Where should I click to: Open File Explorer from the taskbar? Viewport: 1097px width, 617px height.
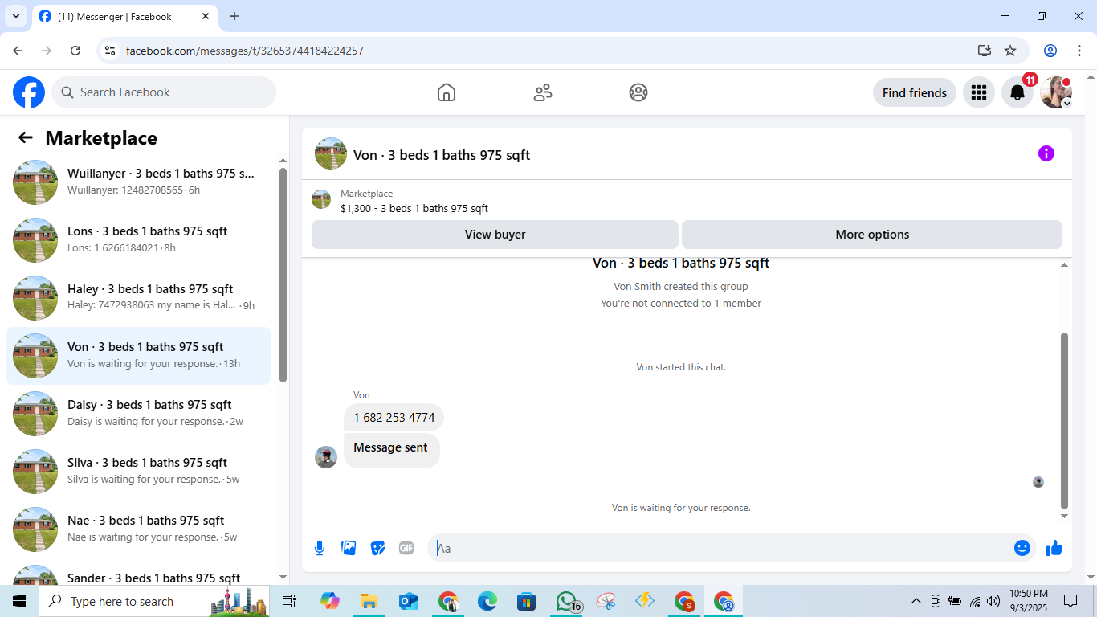coord(369,601)
